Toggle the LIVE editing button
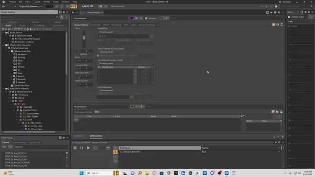315x177 pixels. [74, 6]
